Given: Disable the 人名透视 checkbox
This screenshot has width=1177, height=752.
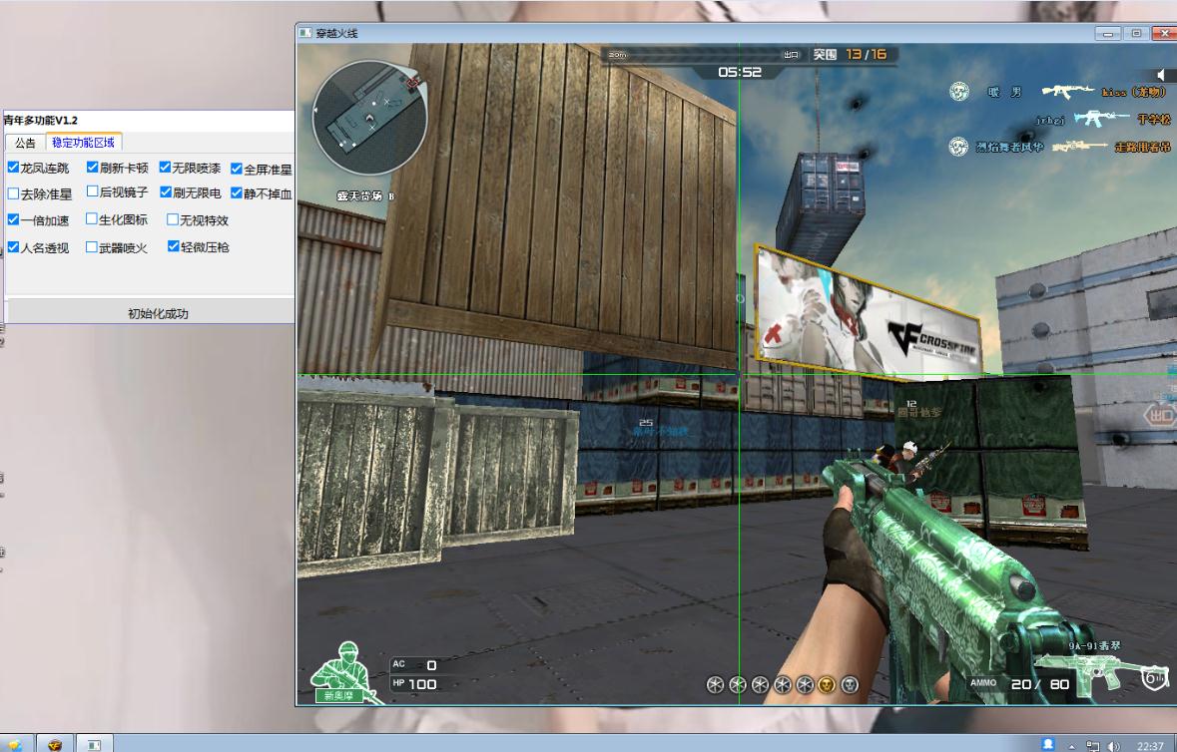Looking at the screenshot, I should click(x=13, y=246).
